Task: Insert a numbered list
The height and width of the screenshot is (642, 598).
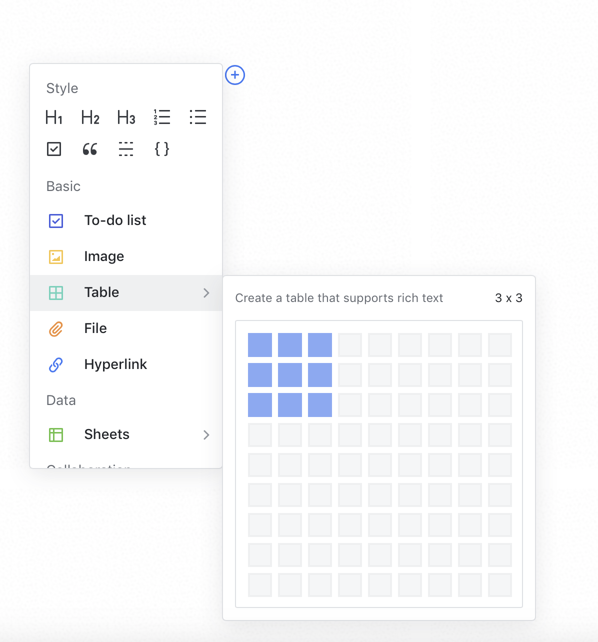Action: coord(162,117)
